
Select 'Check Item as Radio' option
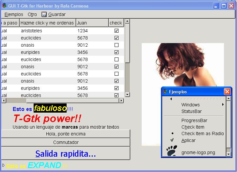point(194,133)
